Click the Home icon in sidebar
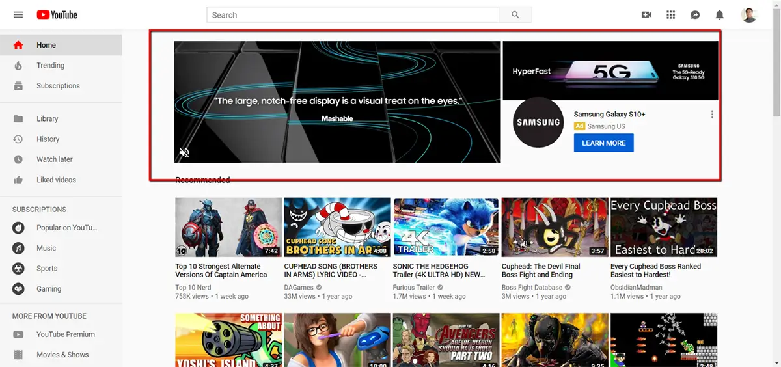Image resolution: width=781 pixels, height=367 pixels. (18, 45)
